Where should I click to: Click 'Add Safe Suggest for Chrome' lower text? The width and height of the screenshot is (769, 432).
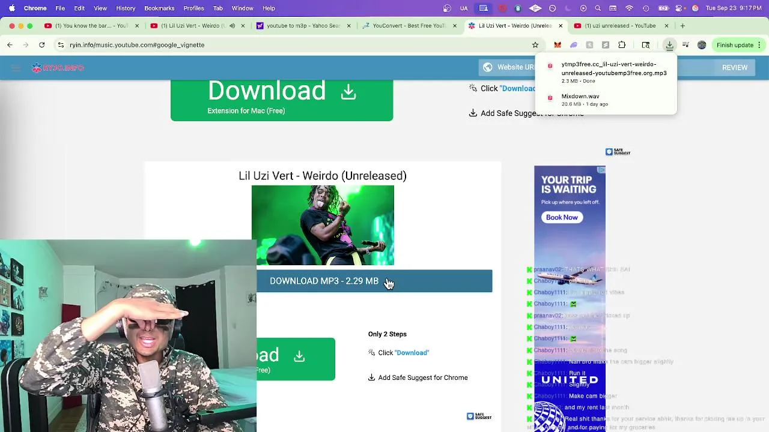[x=423, y=377]
